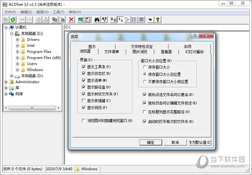Click the up-folder toolbar icon
Viewport: 252px width, 175px height.
[6, 20]
